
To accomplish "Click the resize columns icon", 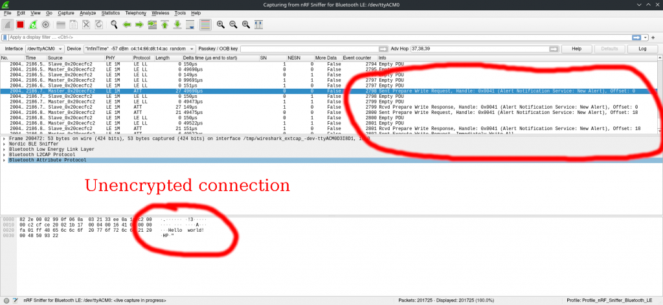I will pos(260,25).
